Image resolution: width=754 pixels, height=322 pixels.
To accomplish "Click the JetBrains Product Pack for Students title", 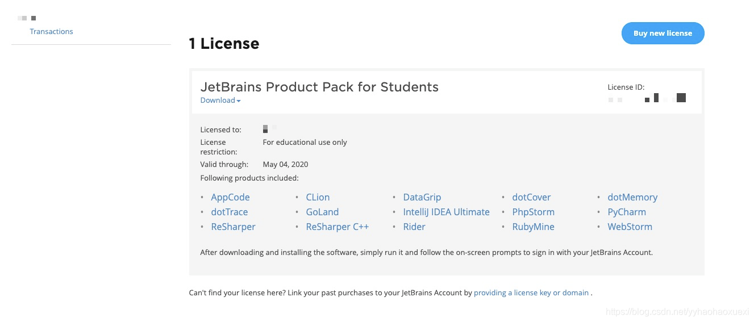I will coord(319,87).
